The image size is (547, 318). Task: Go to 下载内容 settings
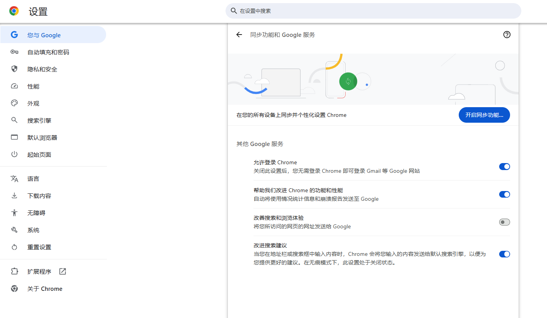coord(53,196)
